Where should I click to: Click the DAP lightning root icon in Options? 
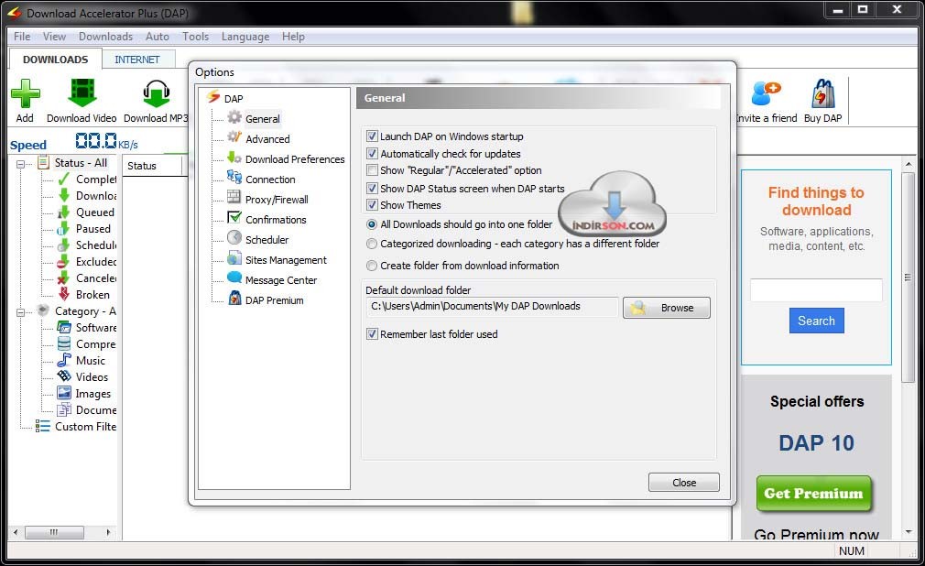(x=213, y=96)
